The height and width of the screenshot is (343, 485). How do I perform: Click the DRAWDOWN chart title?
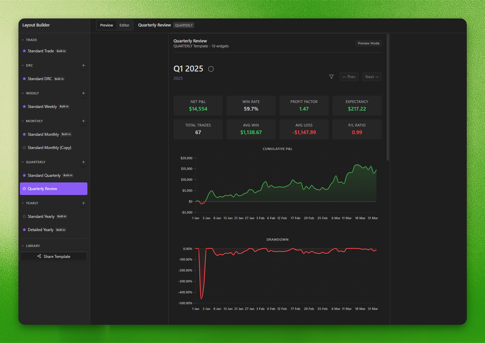277,240
